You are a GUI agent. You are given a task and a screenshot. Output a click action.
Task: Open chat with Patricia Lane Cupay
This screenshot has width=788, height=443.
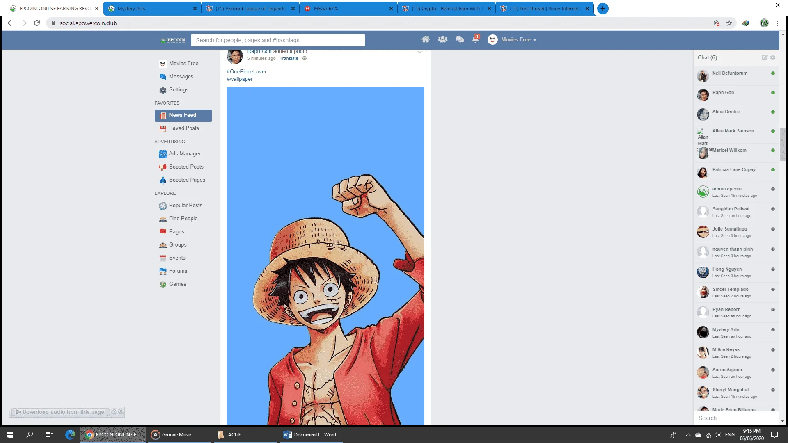point(736,172)
